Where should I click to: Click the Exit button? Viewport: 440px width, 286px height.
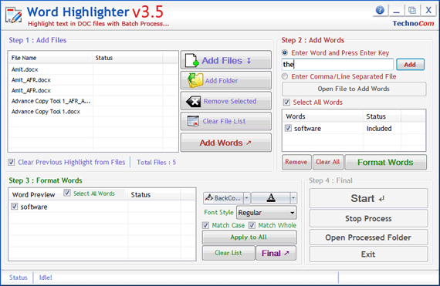tap(368, 254)
